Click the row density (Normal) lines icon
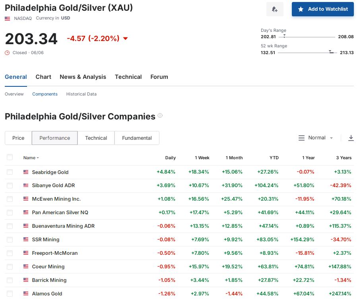The width and height of the screenshot is (363, 299). click(301, 138)
